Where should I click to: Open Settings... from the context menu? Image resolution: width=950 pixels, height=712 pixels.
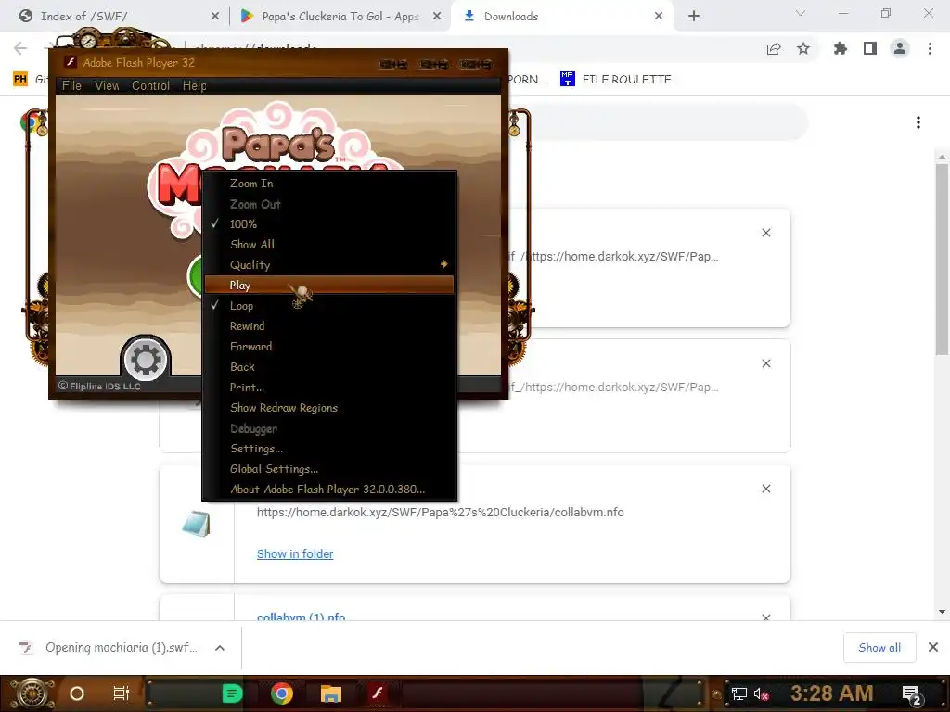(x=329, y=449)
